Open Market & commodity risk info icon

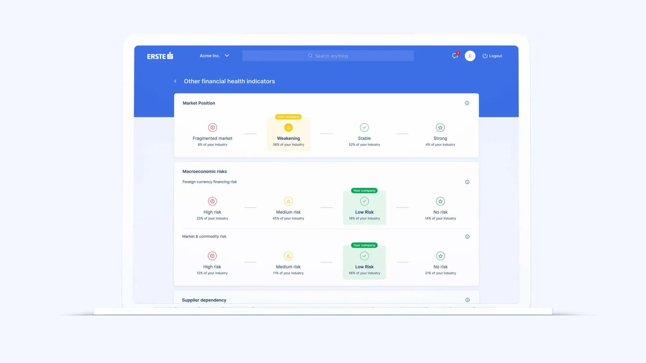tap(467, 236)
